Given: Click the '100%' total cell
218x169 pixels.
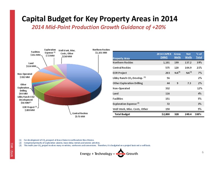Looking at the screenshot, I should [198, 114].
